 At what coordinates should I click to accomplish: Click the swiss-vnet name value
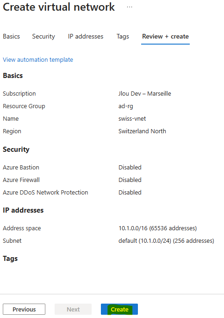click(x=132, y=119)
